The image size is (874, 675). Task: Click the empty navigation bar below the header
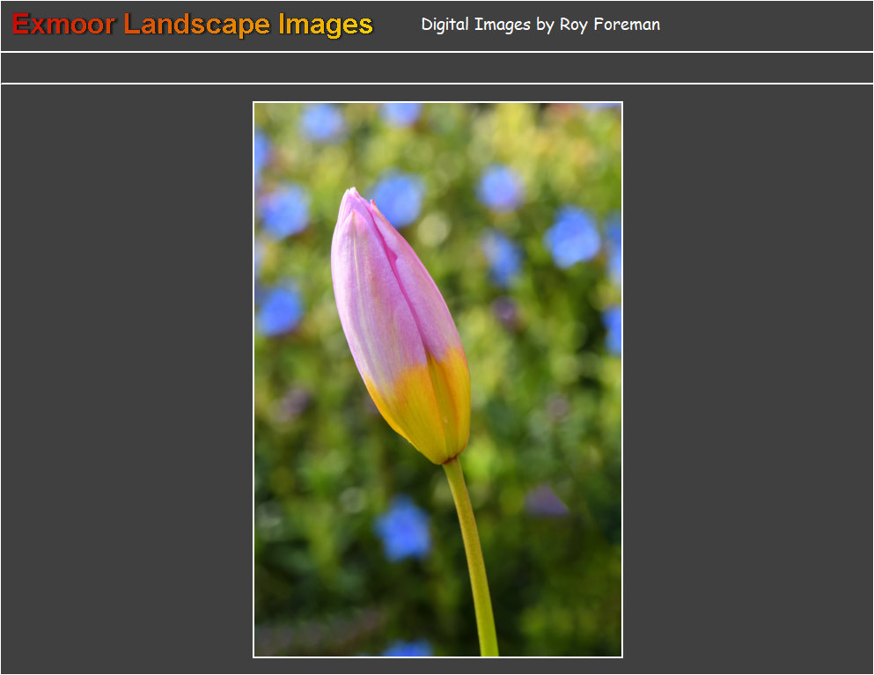(x=437, y=68)
